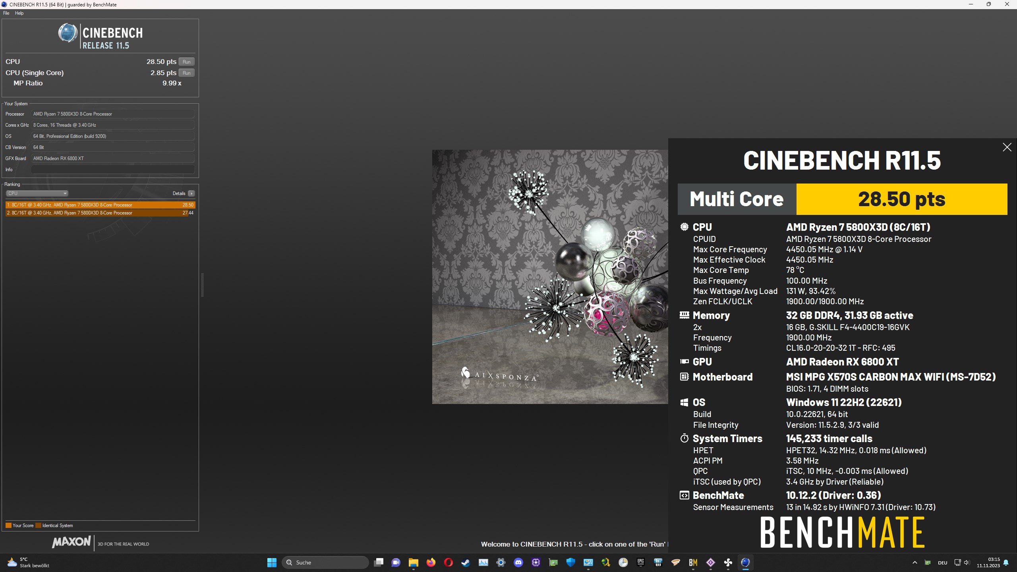Open the Chat (Teams) taskbar icon
This screenshot has width=1017, height=572.
(396, 562)
